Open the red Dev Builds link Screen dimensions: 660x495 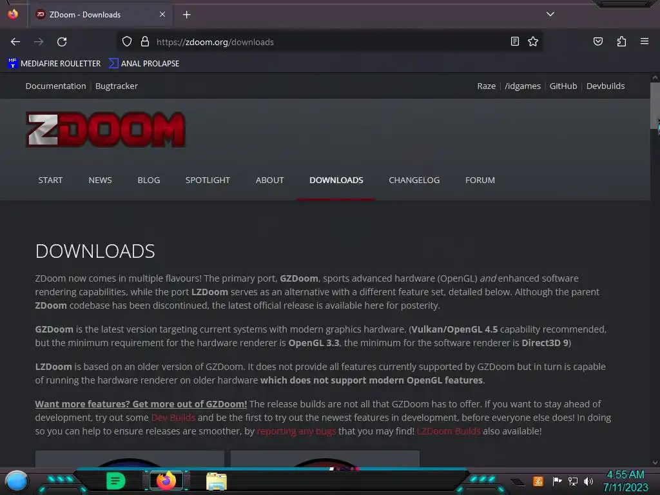click(173, 418)
